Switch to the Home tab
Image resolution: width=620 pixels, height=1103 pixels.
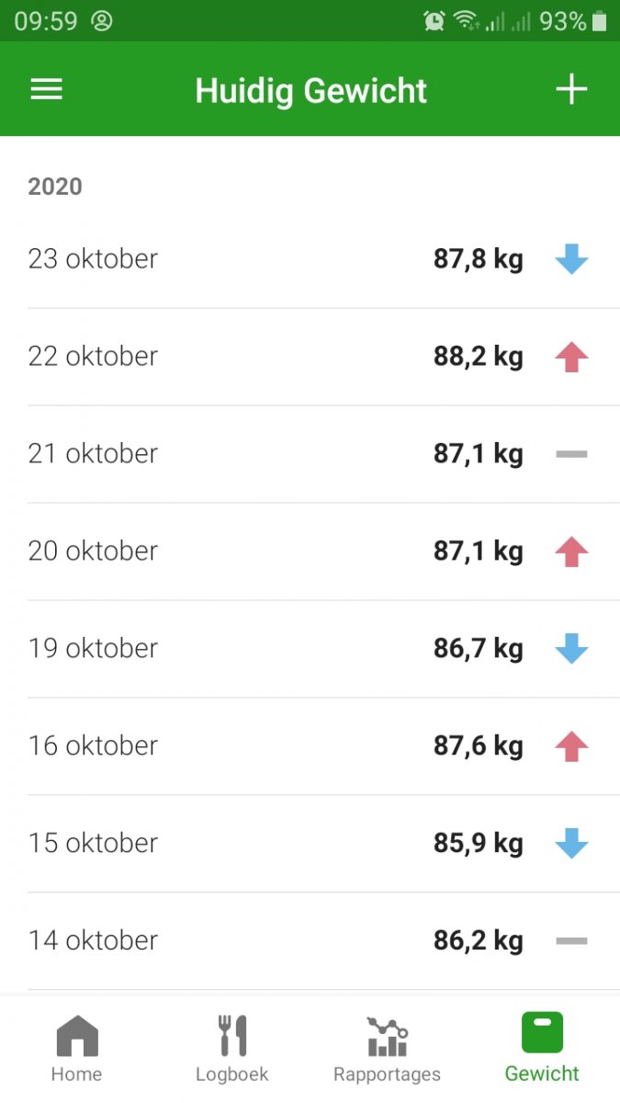click(77, 1048)
